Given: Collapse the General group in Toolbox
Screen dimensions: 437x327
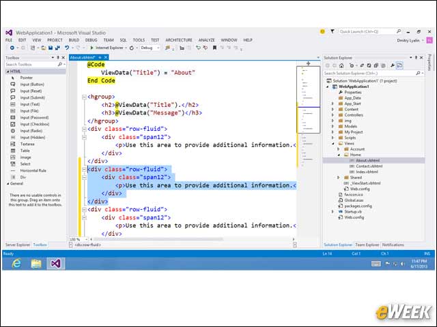Looking at the screenshot, I should 8,183.
